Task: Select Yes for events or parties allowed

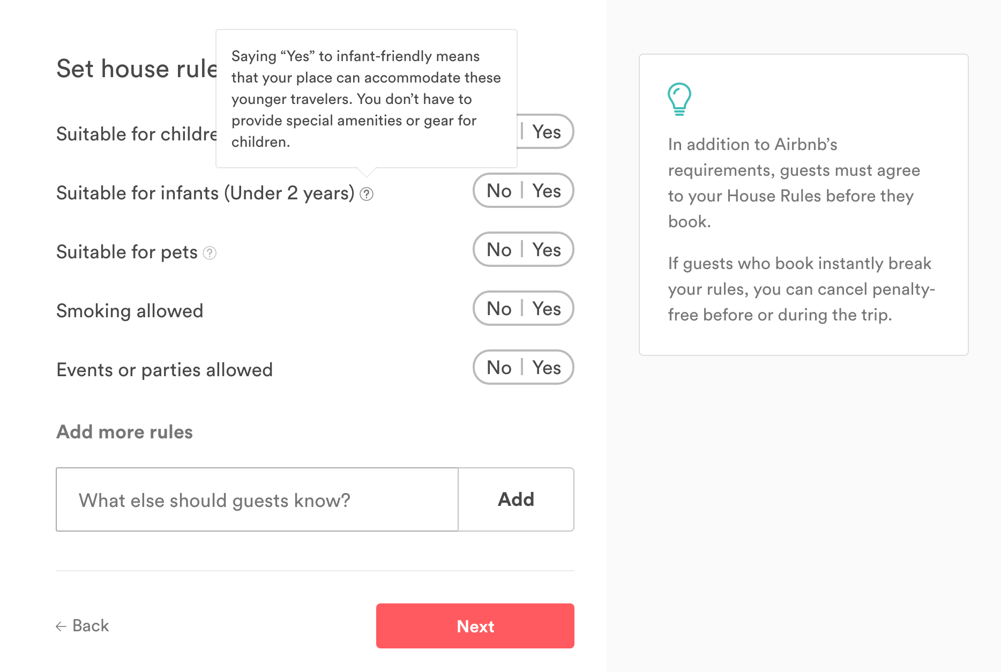Action: click(x=546, y=368)
